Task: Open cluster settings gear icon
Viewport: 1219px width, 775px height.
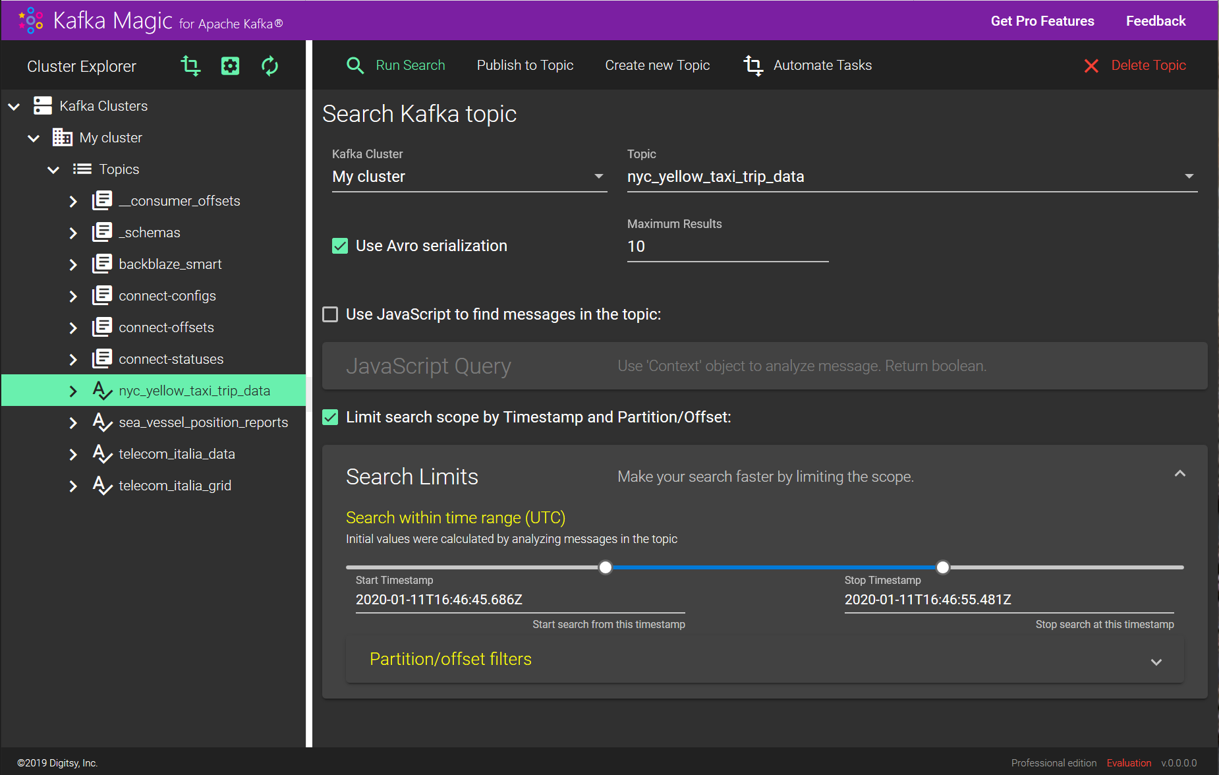Action: point(230,66)
